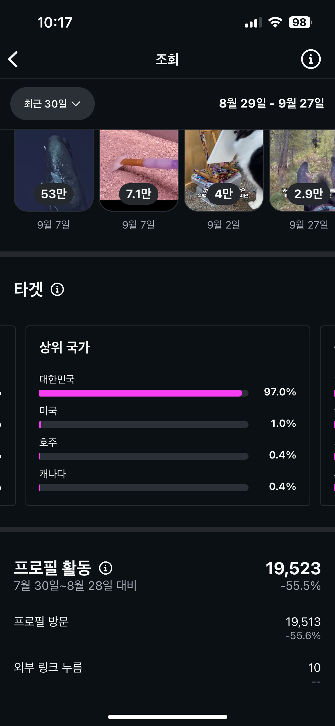
Task: Open cat painting thumbnail with 4만 views
Action: tap(224, 170)
